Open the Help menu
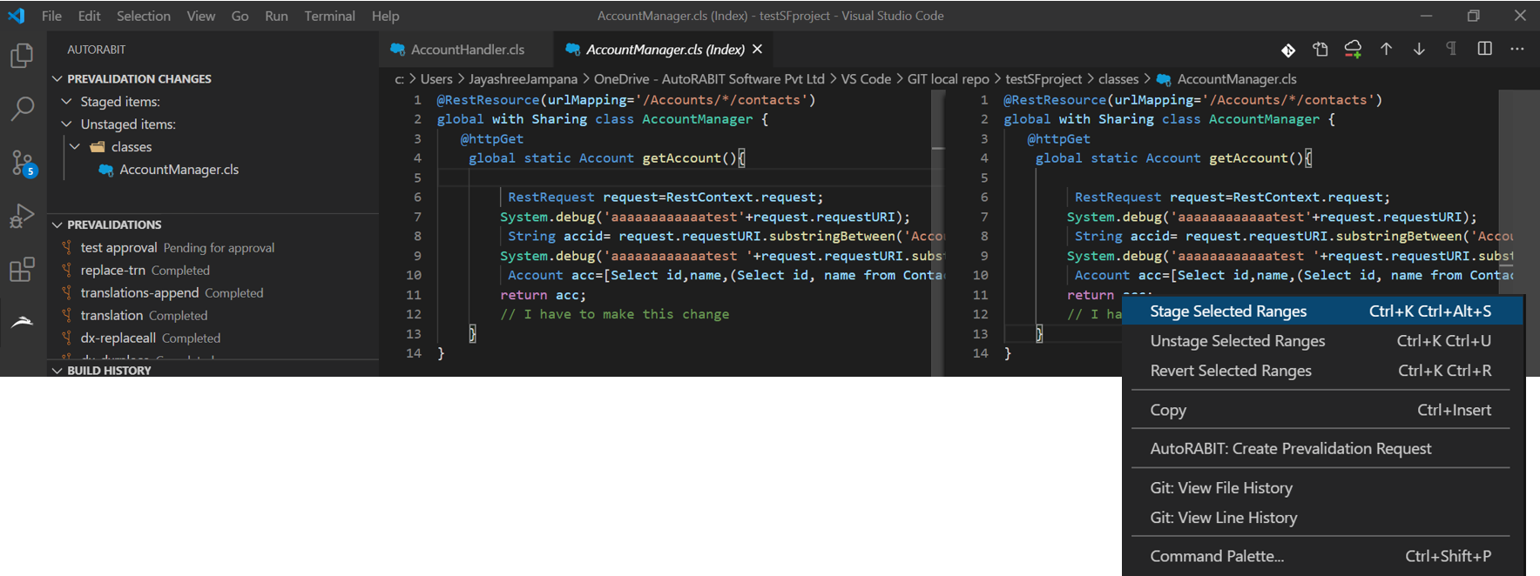This screenshot has width=1540, height=576. pos(385,16)
